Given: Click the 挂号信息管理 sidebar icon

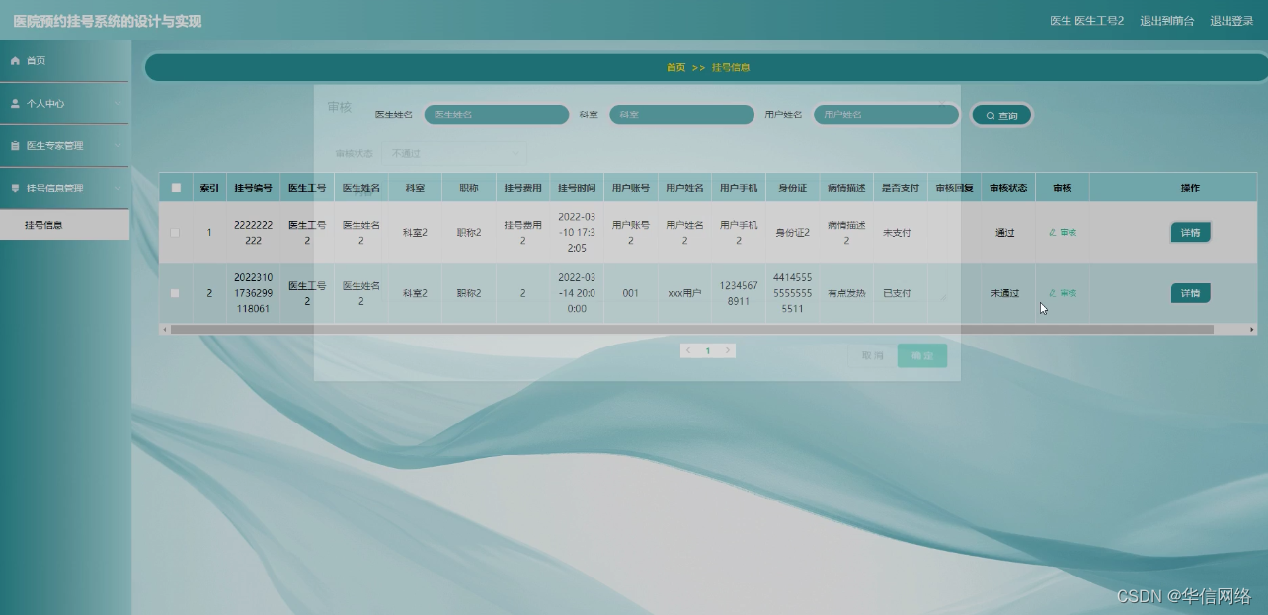Looking at the screenshot, I should coord(14,188).
